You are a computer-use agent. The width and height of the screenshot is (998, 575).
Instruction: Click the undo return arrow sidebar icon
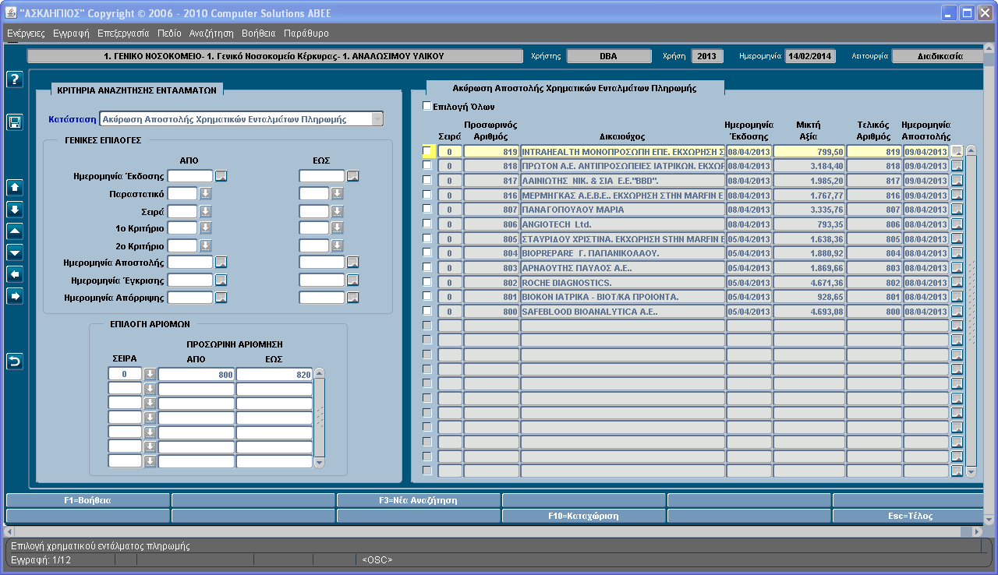(14, 361)
